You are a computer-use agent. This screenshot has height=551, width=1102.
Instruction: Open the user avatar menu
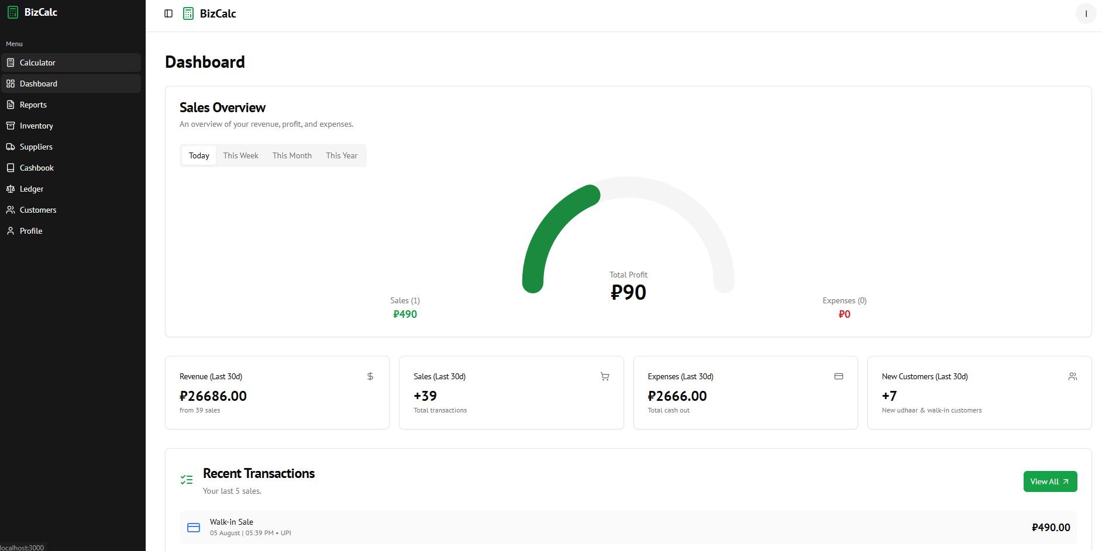tap(1086, 13)
